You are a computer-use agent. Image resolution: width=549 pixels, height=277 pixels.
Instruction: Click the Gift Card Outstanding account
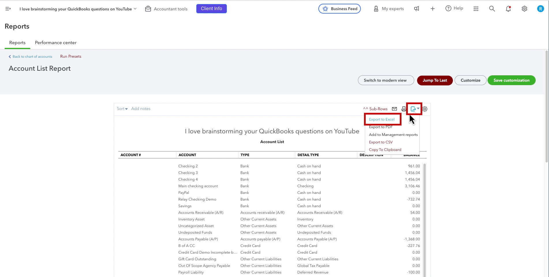[197, 259]
